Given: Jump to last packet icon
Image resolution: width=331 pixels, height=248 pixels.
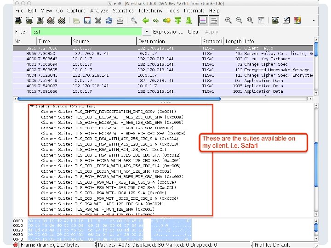Looking at the screenshot, I should [x=188, y=21].
